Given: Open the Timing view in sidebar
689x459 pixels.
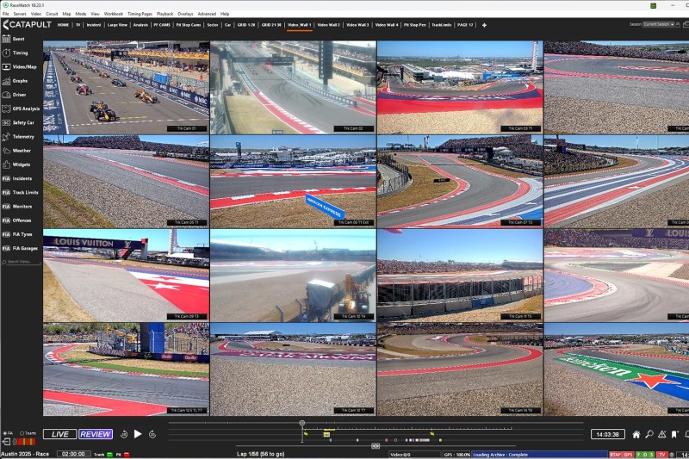Looking at the screenshot, I should (x=19, y=53).
